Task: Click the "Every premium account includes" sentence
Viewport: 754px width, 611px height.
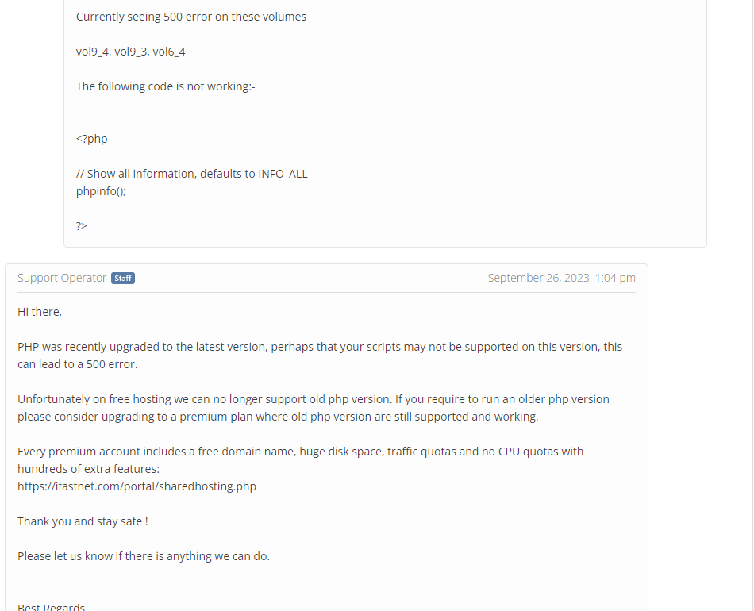Action: (300, 452)
